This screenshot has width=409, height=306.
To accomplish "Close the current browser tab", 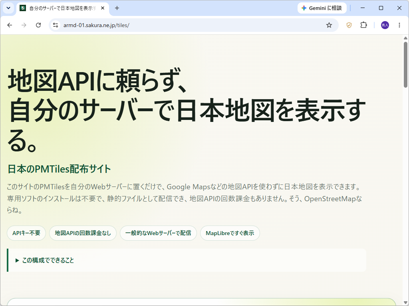I will tap(103, 8).
